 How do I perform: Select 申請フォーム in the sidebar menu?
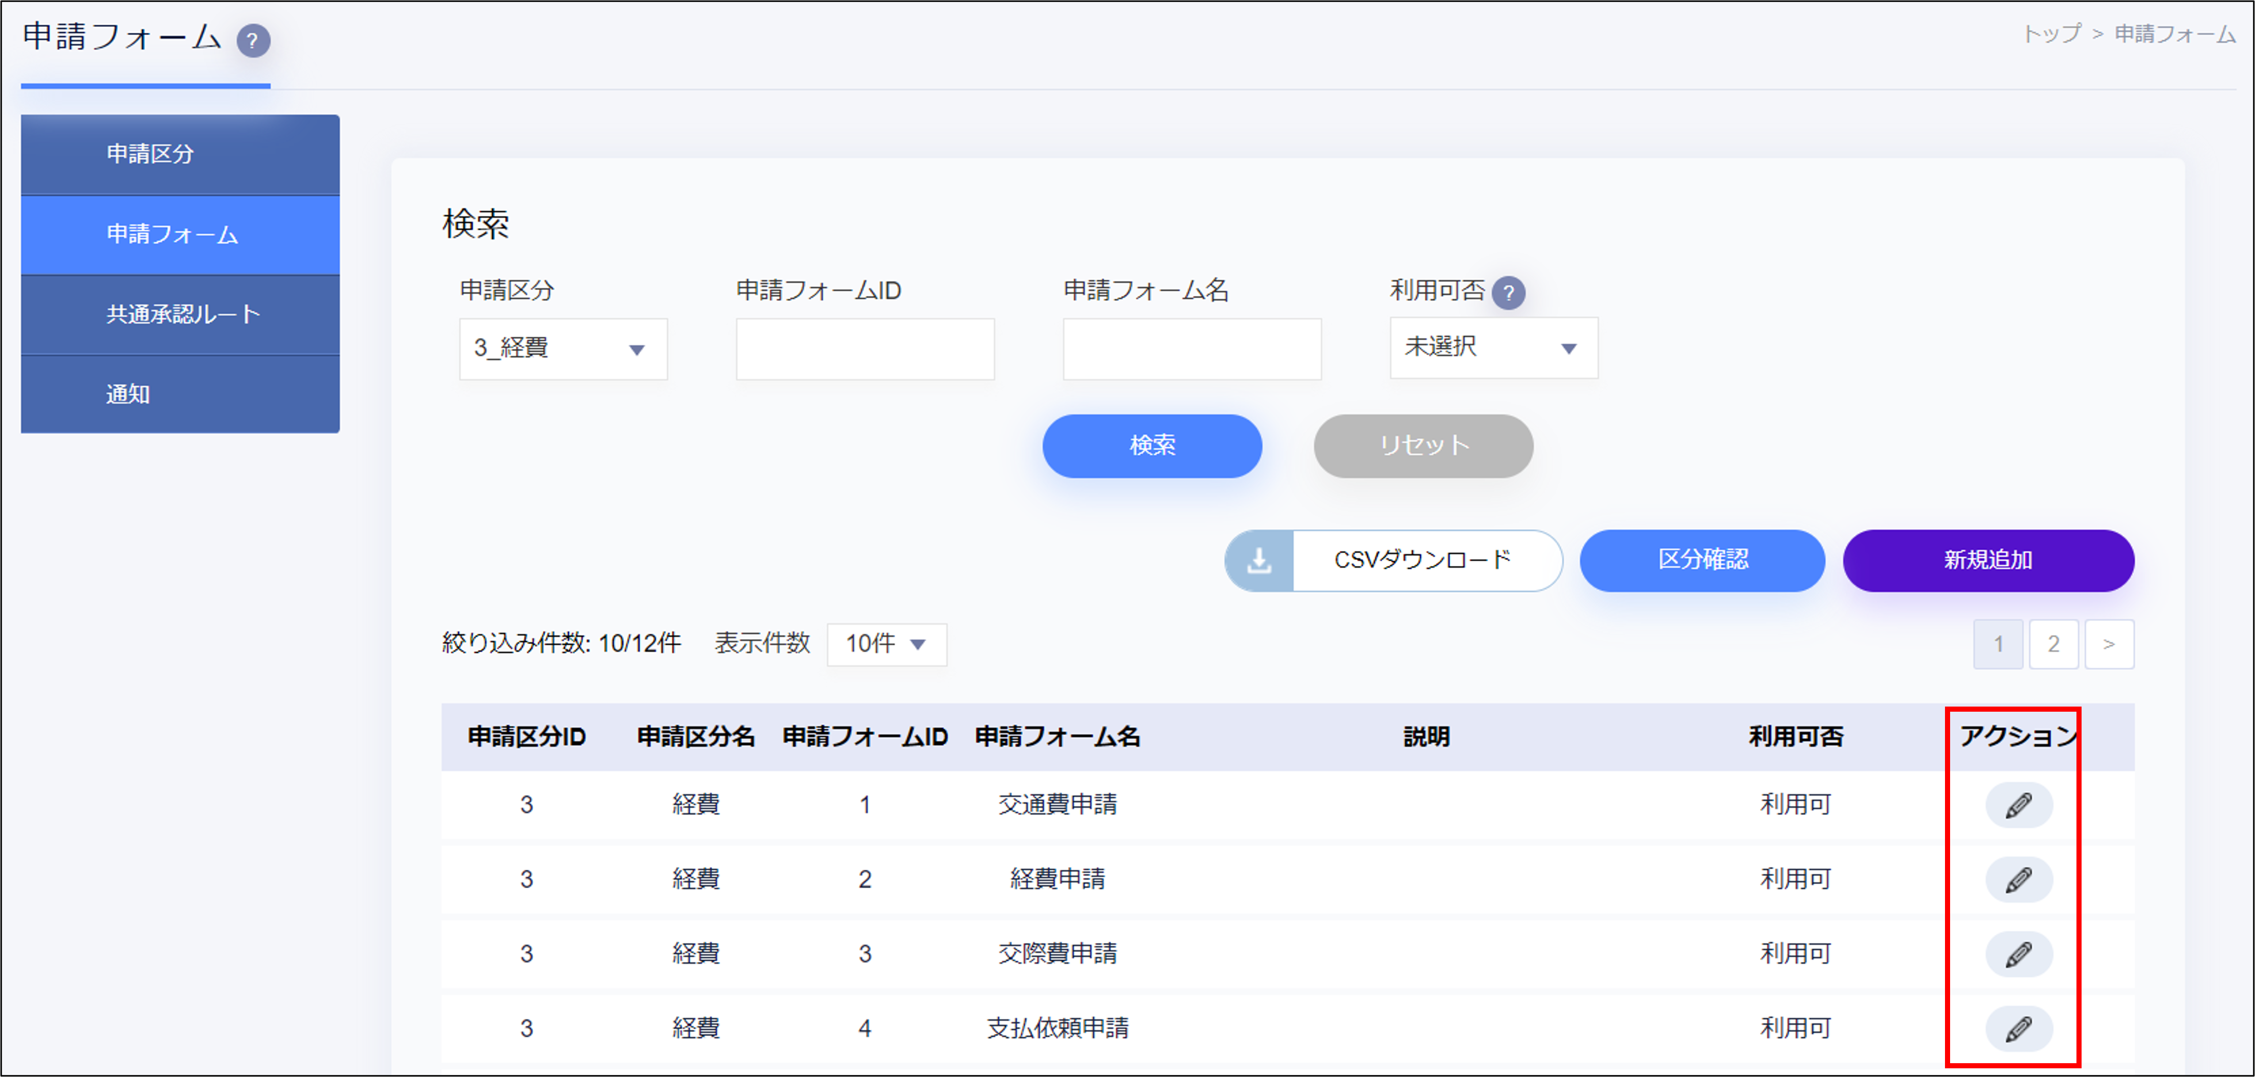(181, 235)
